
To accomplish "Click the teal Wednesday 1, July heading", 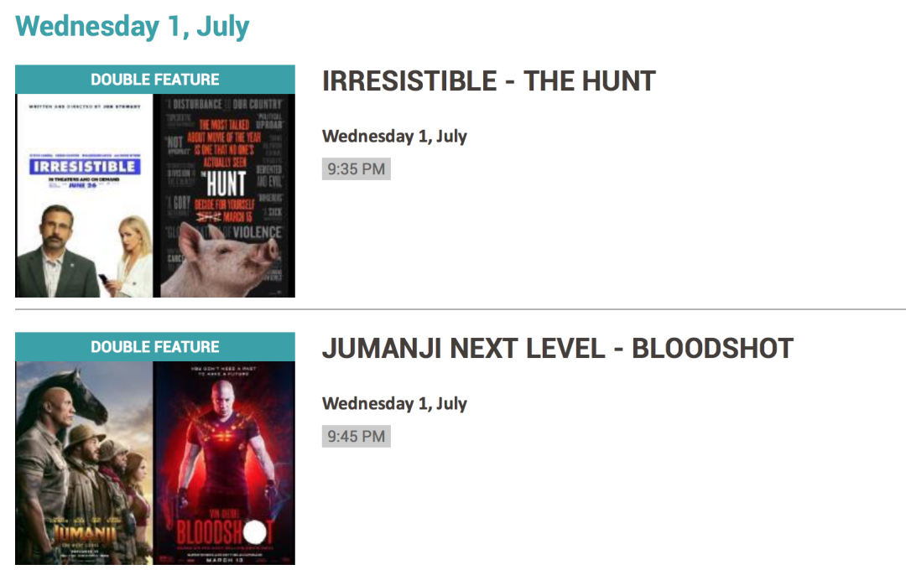I will [133, 26].
